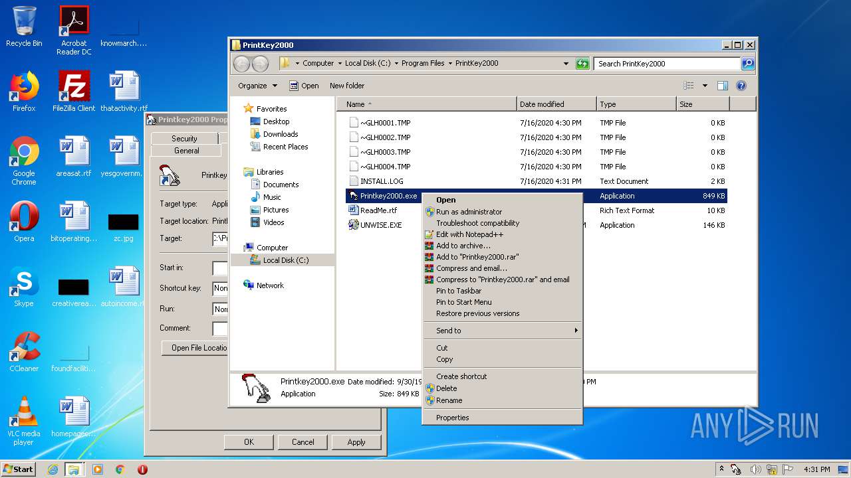Click Windows Media Player taskbar icon

pyautogui.click(x=98, y=469)
